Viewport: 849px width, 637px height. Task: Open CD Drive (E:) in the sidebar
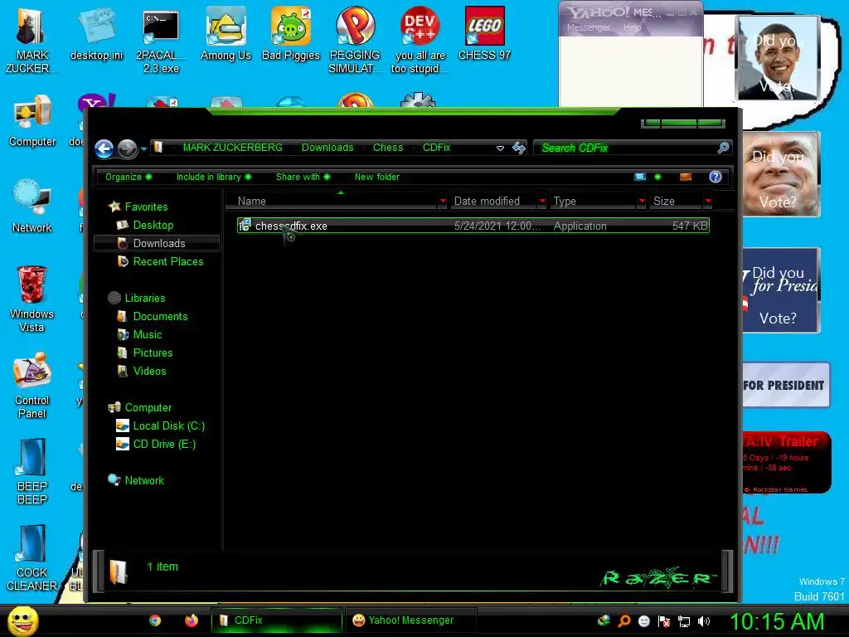tap(164, 445)
